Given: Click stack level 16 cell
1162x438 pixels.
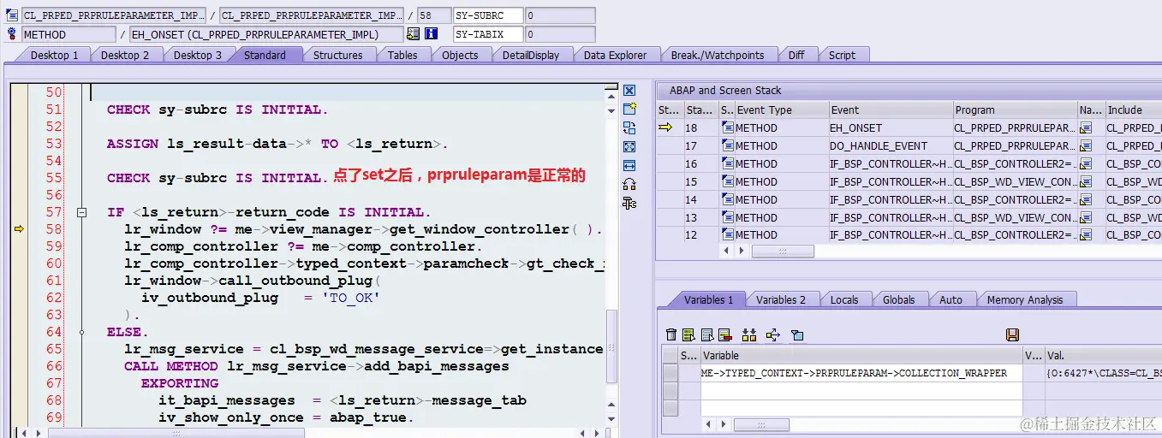Looking at the screenshot, I should 701,164.
